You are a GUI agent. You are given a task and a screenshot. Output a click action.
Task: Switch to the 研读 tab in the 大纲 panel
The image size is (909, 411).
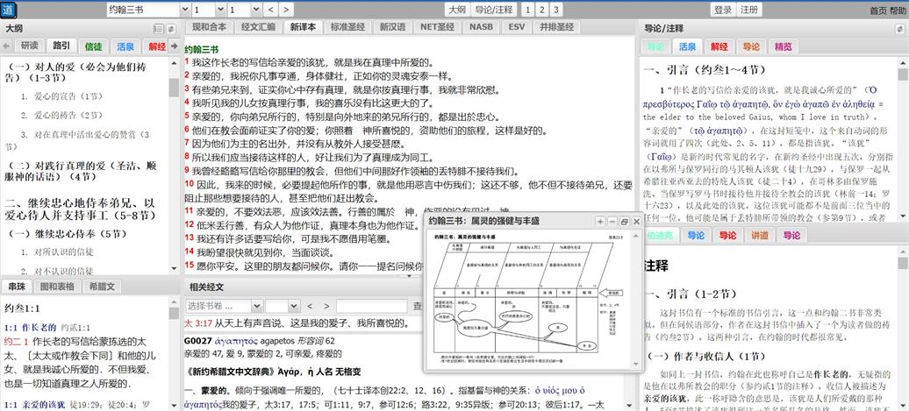30,46
